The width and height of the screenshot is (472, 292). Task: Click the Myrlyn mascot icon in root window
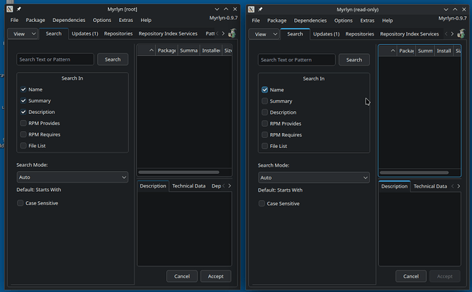pos(233,33)
